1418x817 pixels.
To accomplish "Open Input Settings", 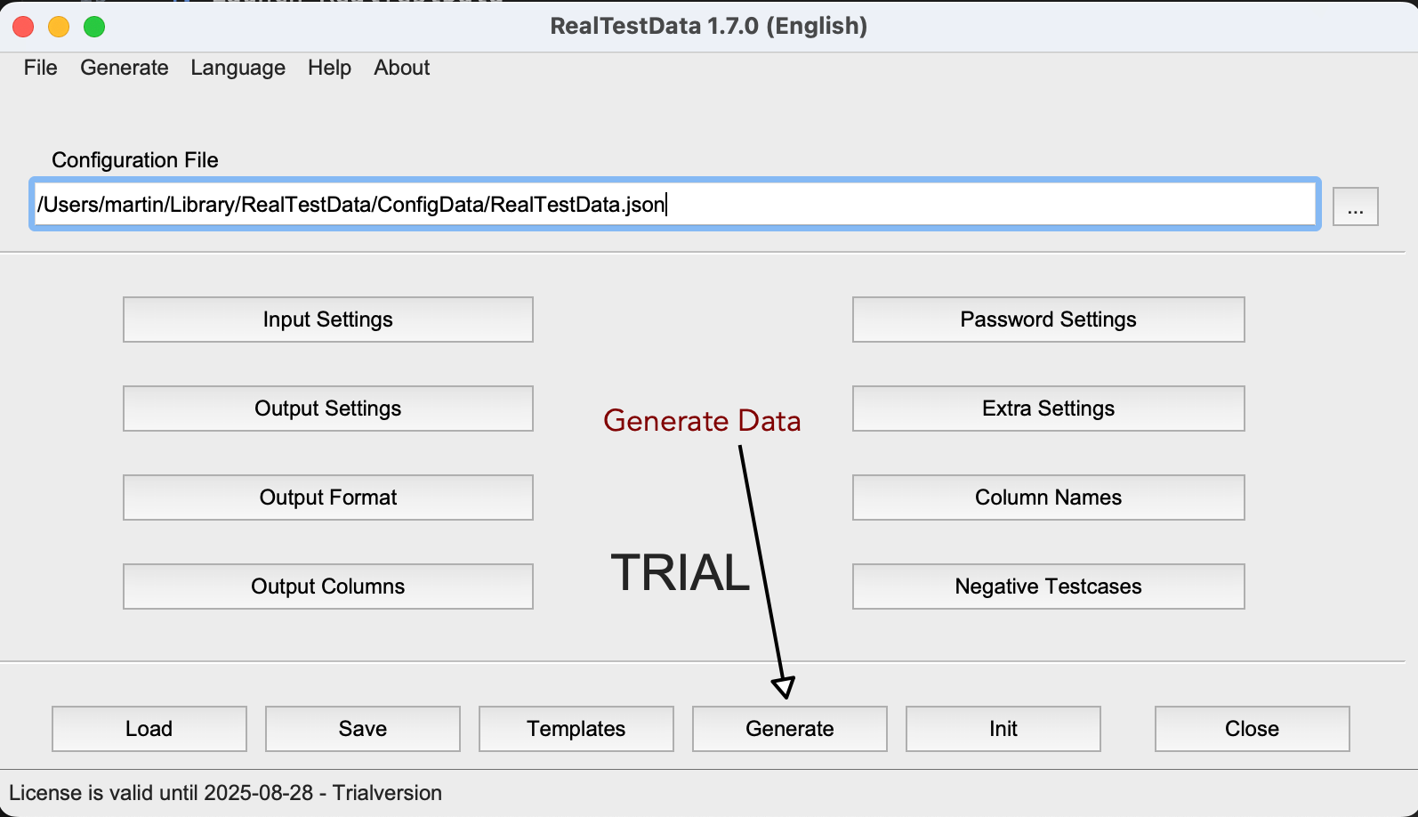I will click(328, 320).
